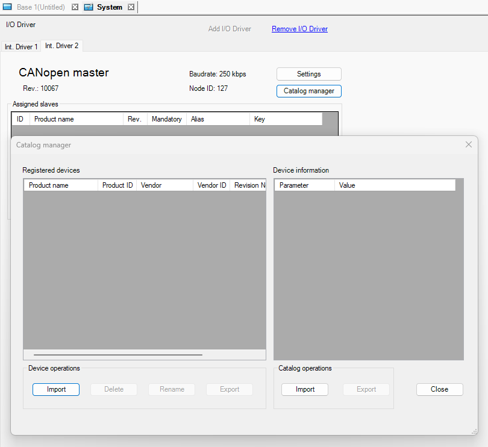Click the Rename device button
This screenshot has width=488, height=447.
click(x=172, y=389)
